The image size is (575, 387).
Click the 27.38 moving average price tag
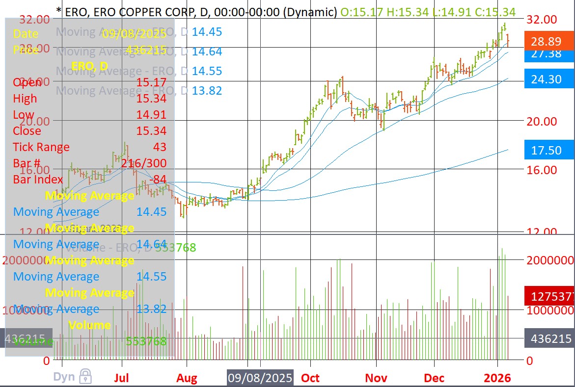[549, 54]
